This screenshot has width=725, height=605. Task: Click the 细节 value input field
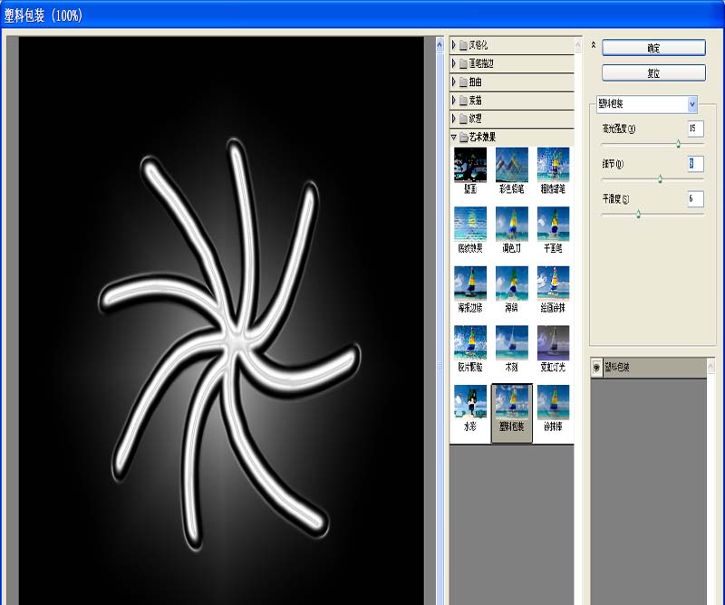coord(695,164)
